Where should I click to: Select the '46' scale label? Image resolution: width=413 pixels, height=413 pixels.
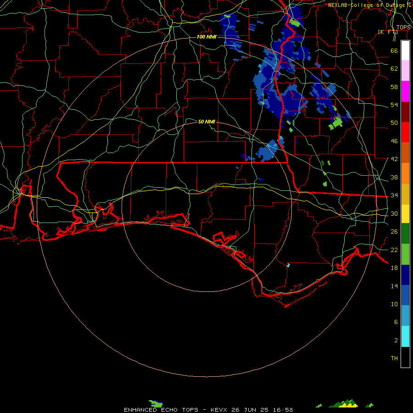[x=394, y=141]
